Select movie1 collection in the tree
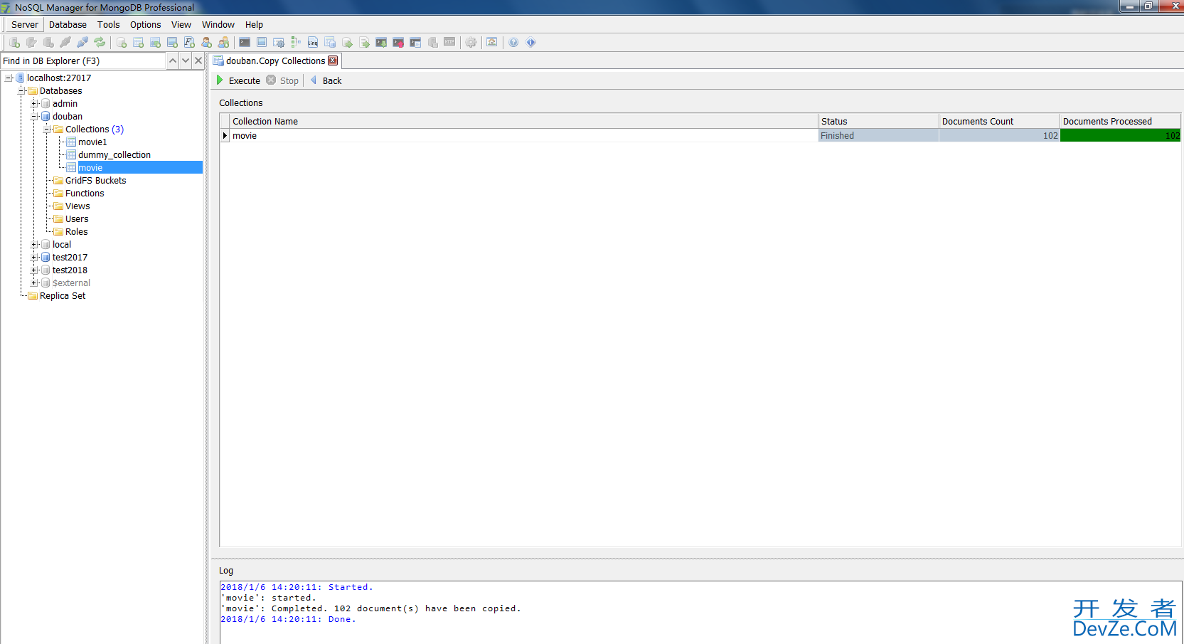The width and height of the screenshot is (1184, 644). (92, 142)
